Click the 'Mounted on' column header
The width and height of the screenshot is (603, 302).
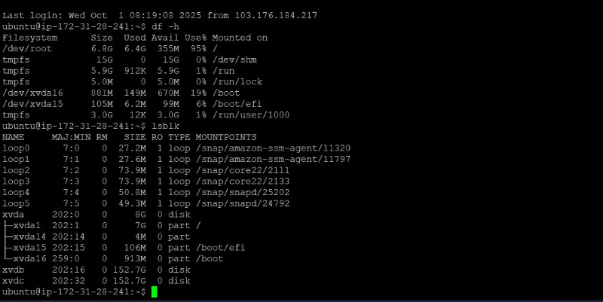(x=240, y=38)
